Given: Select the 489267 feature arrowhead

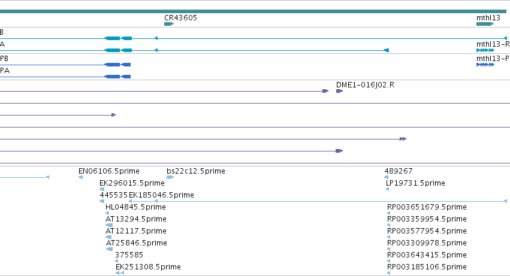Looking at the screenshot, I should coord(387,177).
